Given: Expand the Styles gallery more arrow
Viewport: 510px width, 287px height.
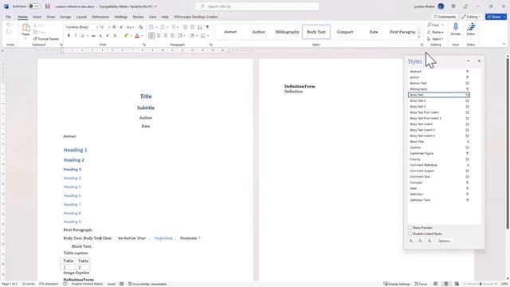Looking at the screenshot, I should point(419,37).
